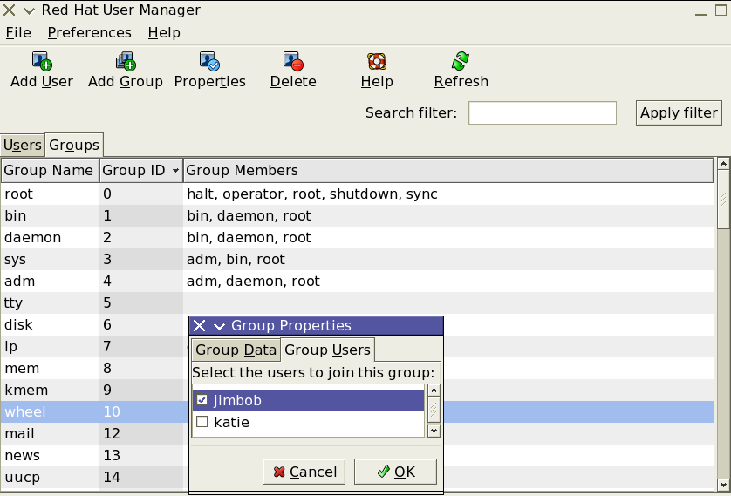The image size is (731, 496).
Task: Open the Help lifebuoy icon
Action: 377,61
